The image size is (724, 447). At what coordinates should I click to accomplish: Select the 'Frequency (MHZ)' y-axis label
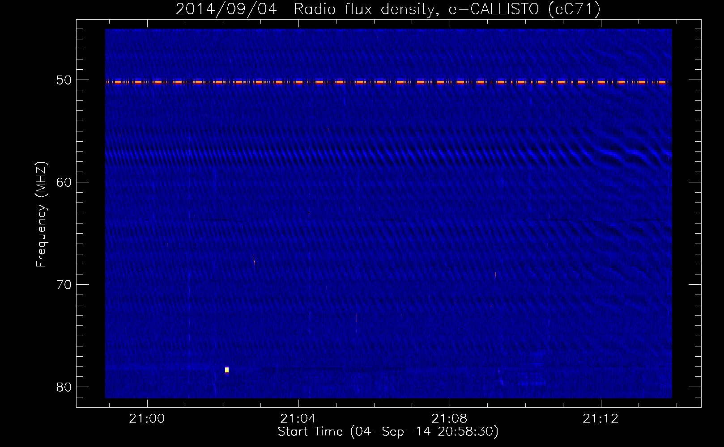(x=41, y=215)
